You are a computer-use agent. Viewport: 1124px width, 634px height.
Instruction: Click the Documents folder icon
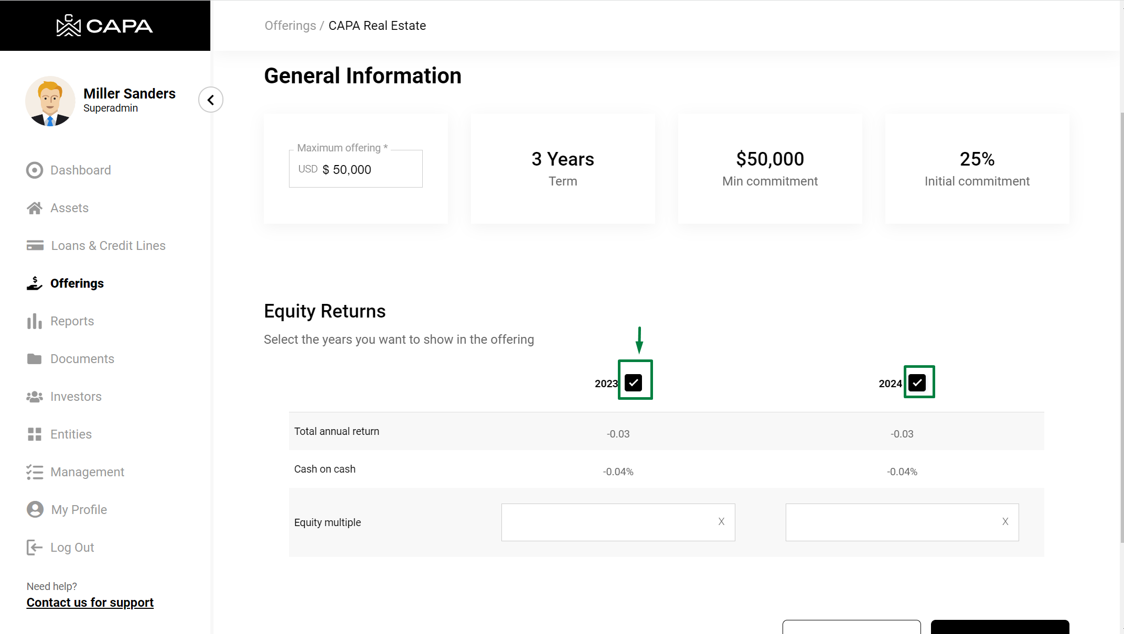click(x=35, y=359)
